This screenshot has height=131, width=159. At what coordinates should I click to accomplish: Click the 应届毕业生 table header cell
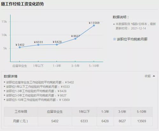point(55,112)
